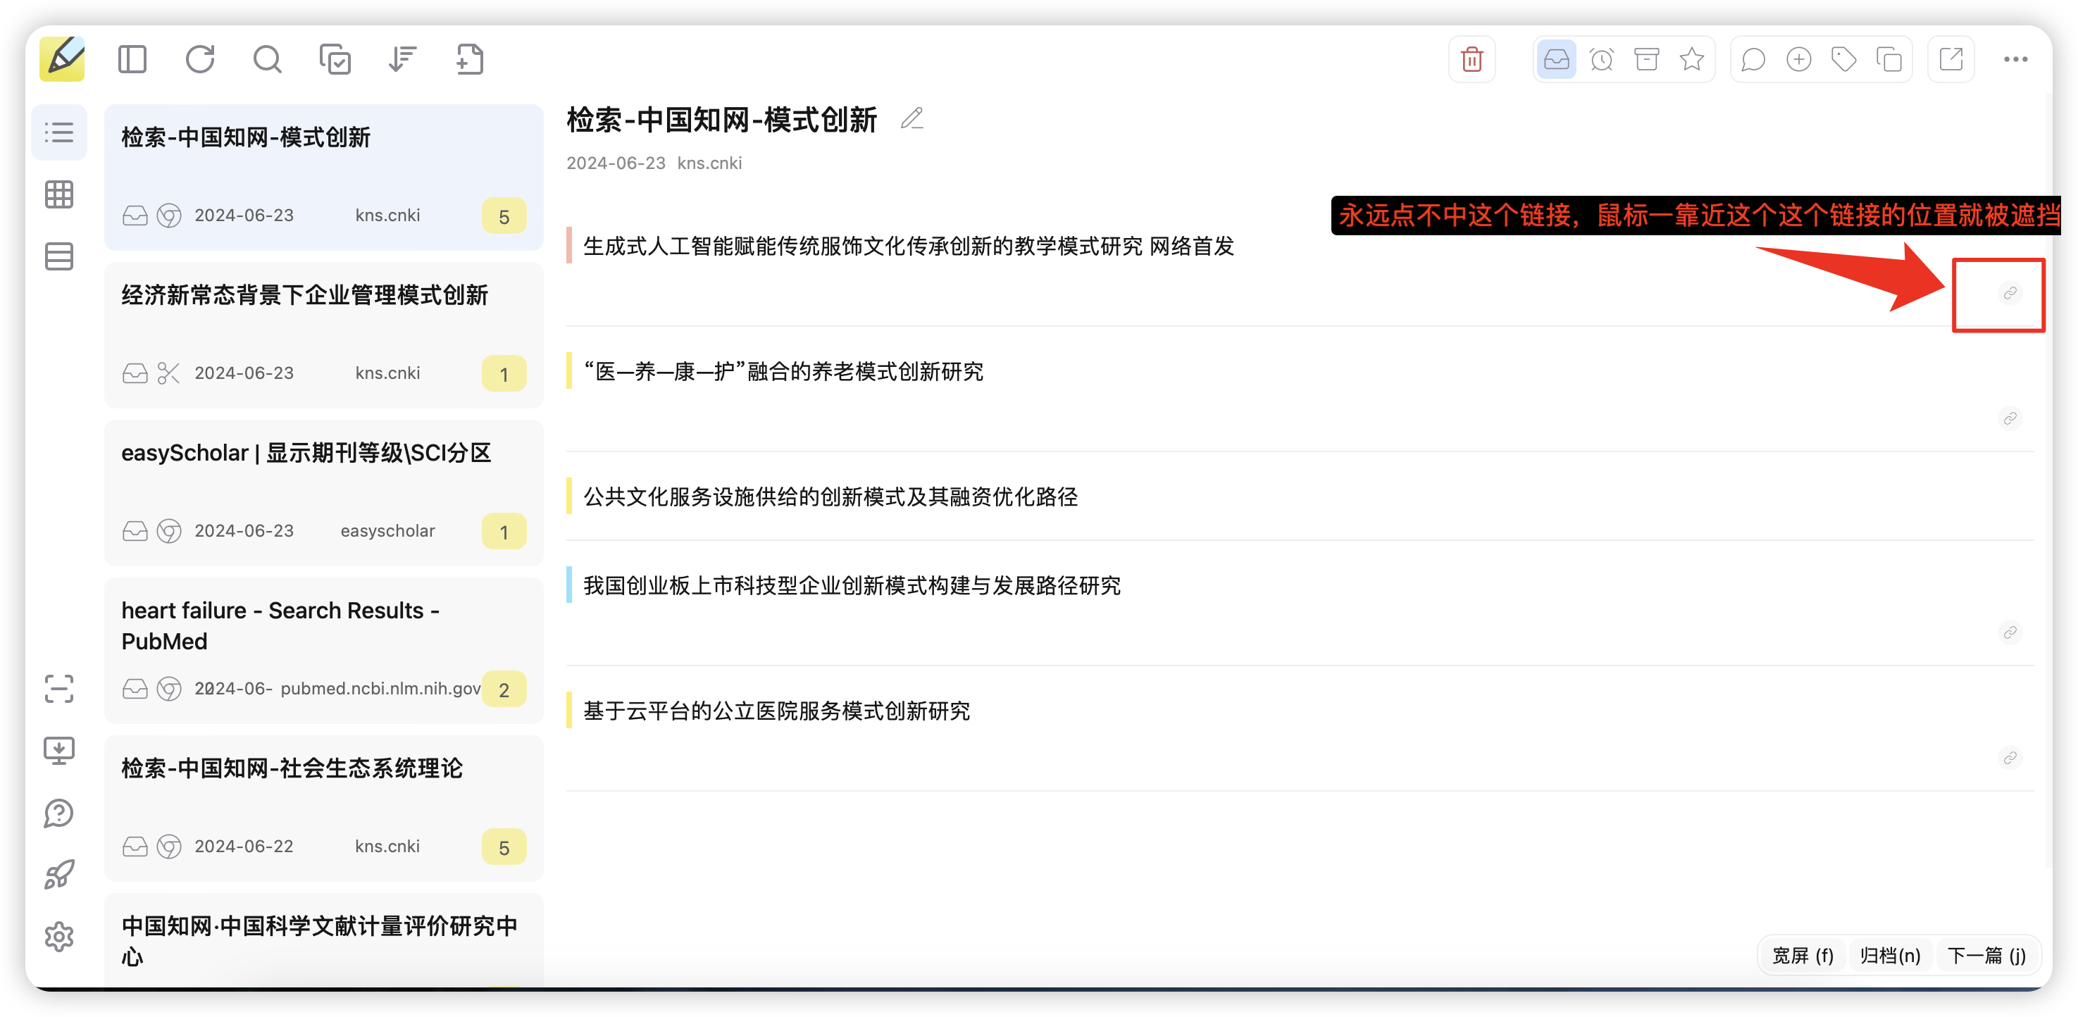Click scissors icon on 经济新常态 card

168,373
